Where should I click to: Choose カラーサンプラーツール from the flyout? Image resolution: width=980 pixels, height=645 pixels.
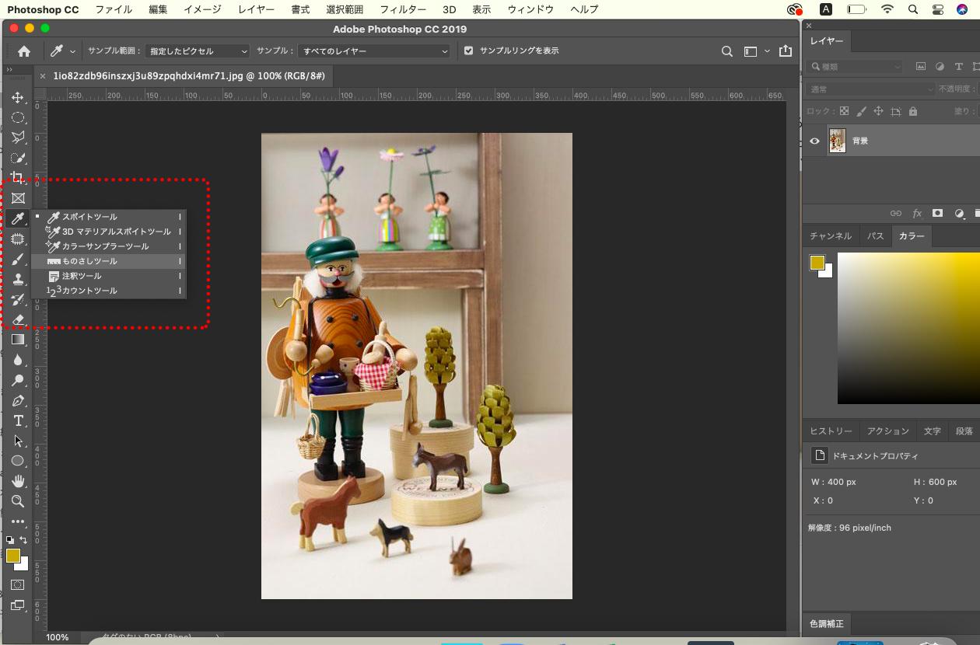pos(109,246)
